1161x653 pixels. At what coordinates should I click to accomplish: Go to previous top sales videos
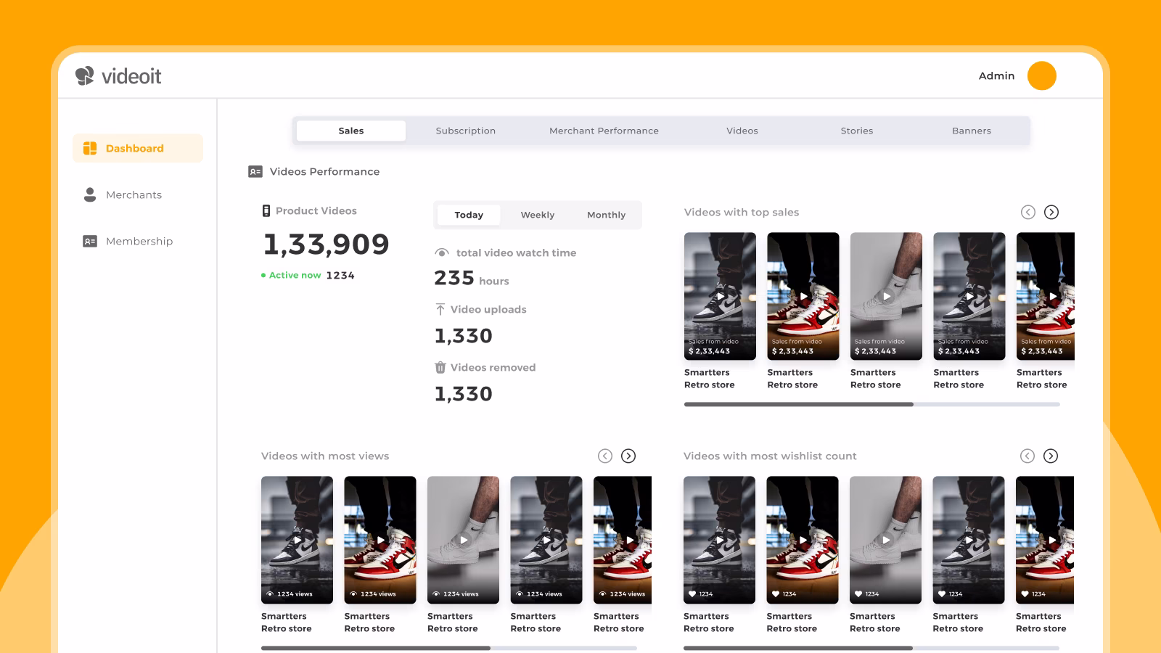(x=1028, y=212)
